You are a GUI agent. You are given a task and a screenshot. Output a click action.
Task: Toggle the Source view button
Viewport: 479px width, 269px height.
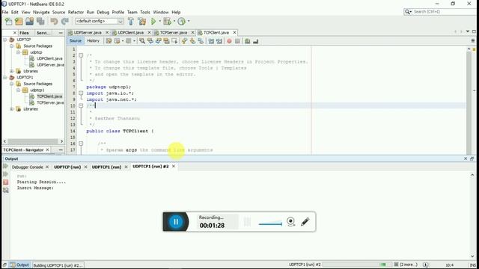[x=76, y=41]
